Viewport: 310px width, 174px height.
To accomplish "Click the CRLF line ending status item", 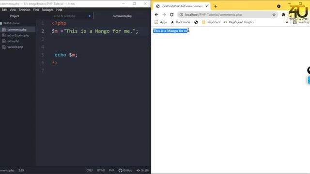I will [89, 170].
